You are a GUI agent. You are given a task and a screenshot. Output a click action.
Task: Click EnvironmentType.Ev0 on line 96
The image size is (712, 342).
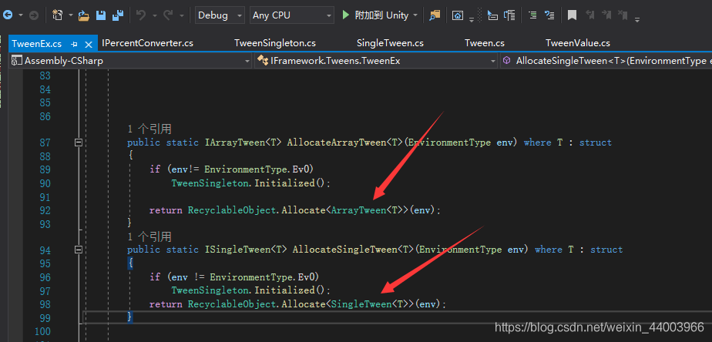pos(262,277)
